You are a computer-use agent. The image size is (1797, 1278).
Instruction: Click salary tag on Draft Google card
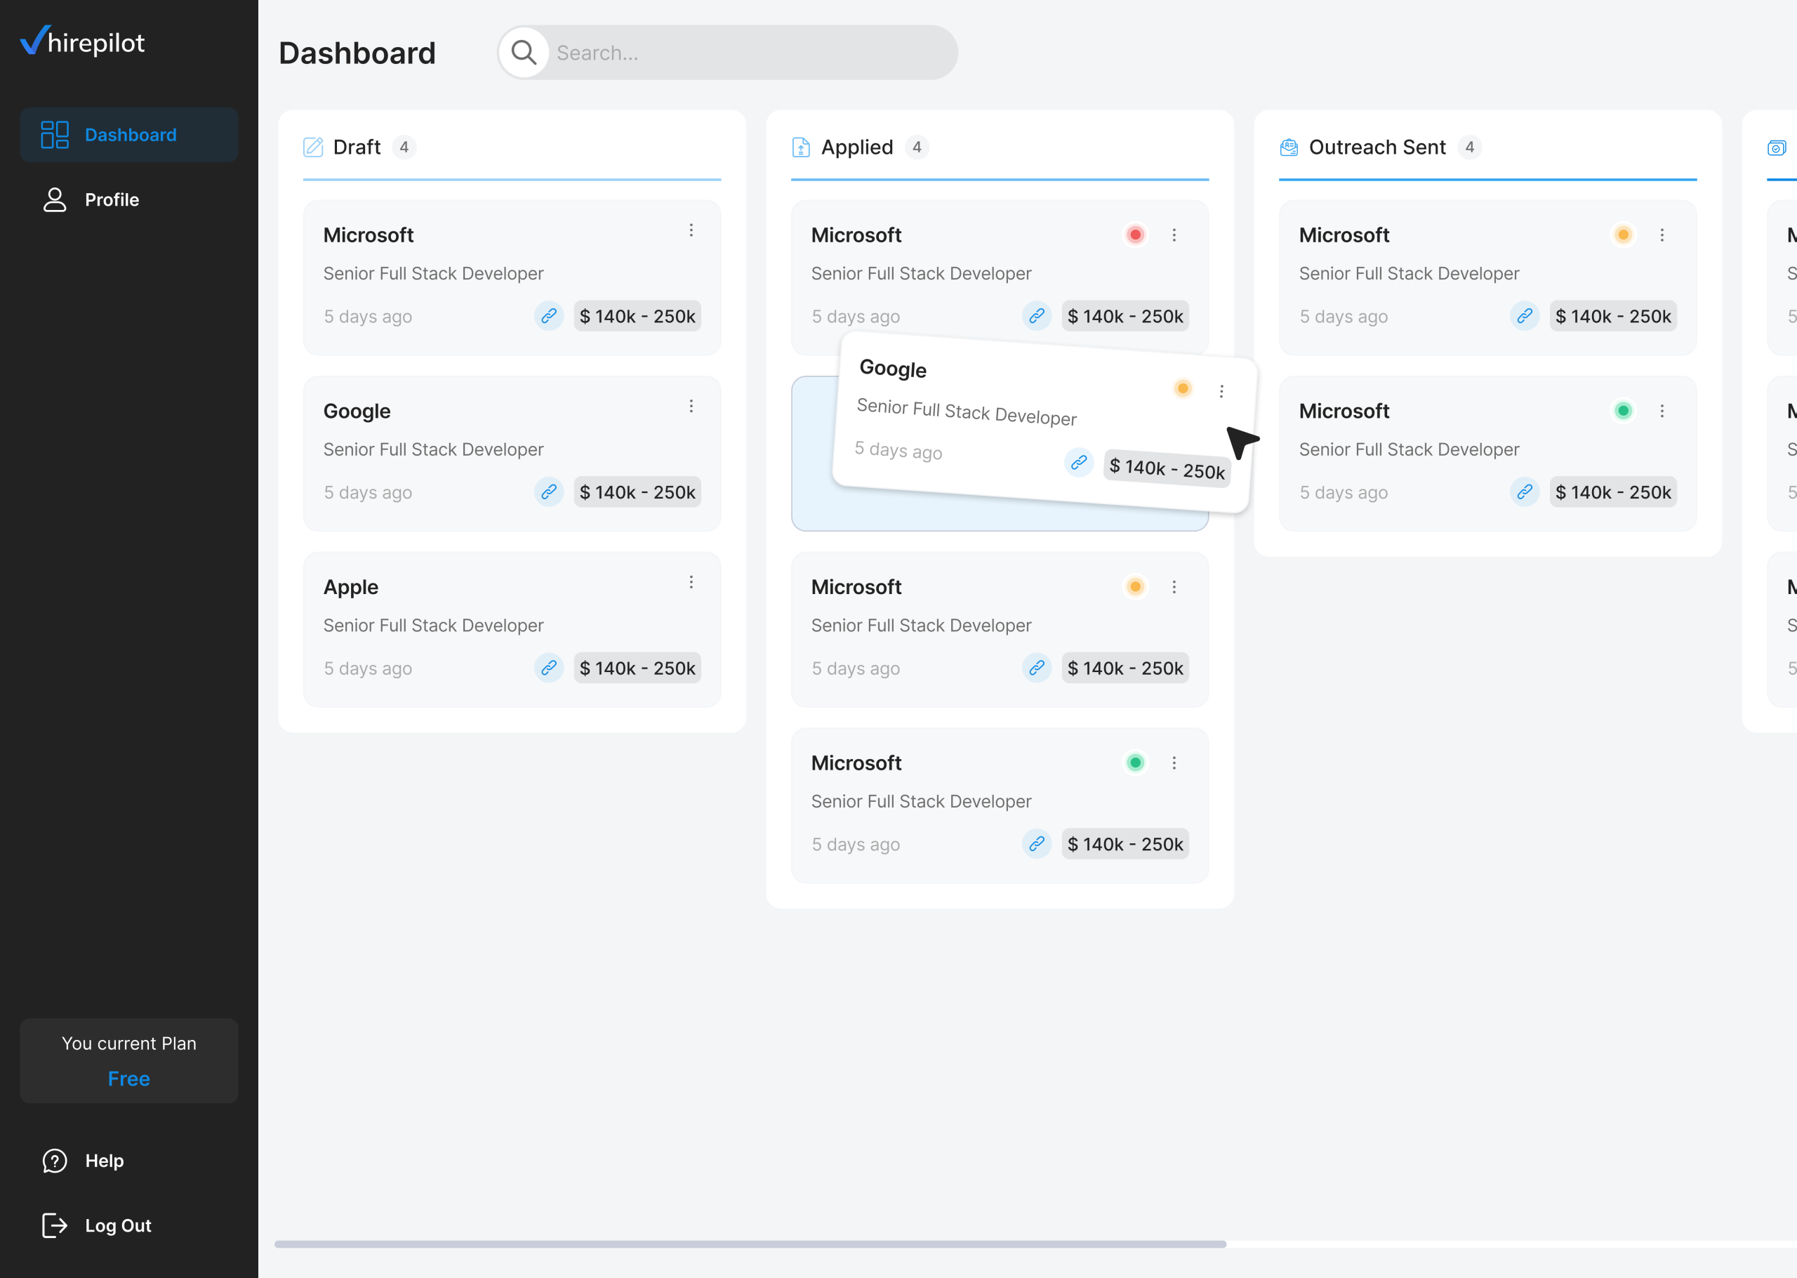click(637, 492)
